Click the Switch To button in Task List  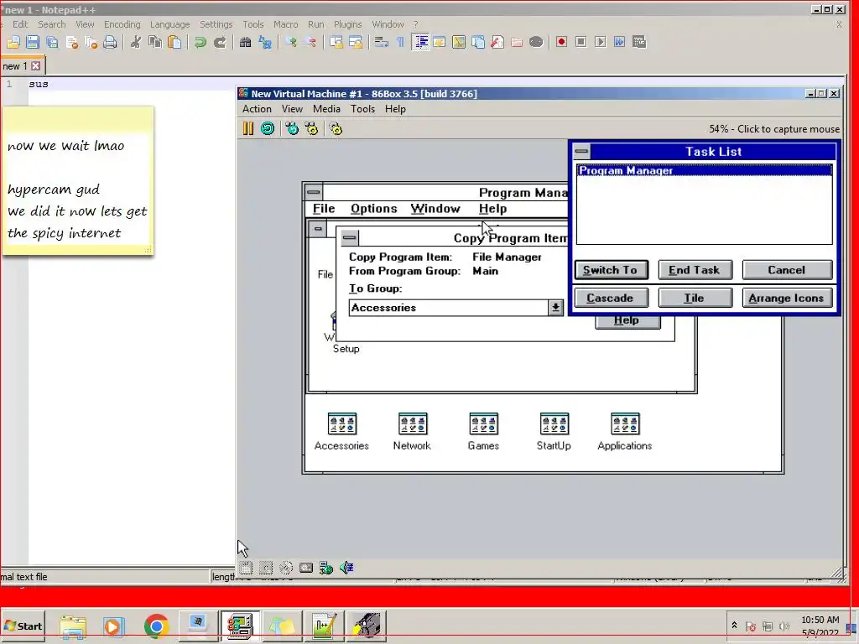point(612,270)
